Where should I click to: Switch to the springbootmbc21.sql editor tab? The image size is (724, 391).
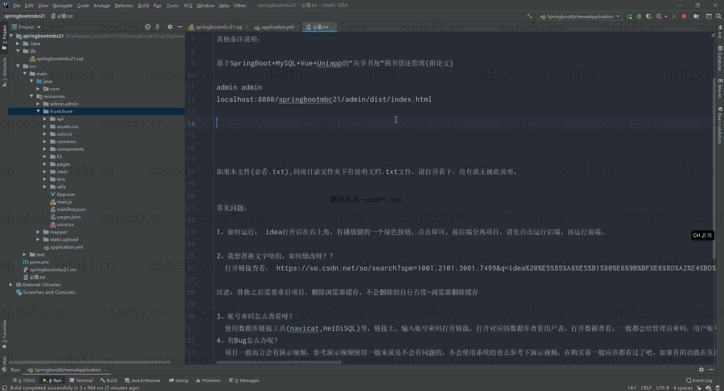point(219,27)
